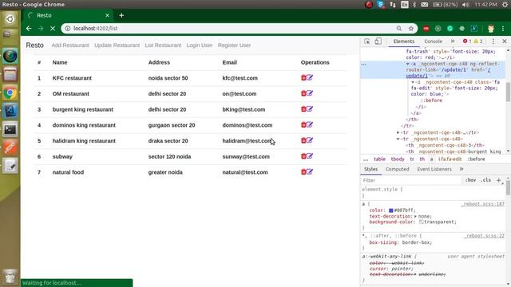Toggle DevTools device toolbar
This screenshot has height=287, width=511.
pyautogui.click(x=378, y=41)
